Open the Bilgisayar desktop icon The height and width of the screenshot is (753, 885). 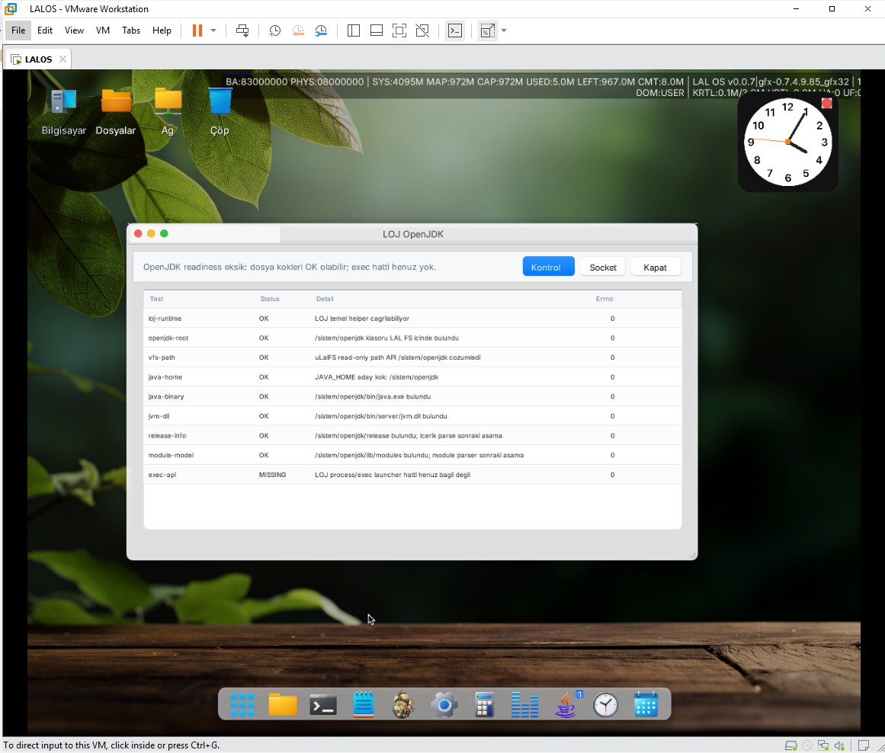[63, 113]
